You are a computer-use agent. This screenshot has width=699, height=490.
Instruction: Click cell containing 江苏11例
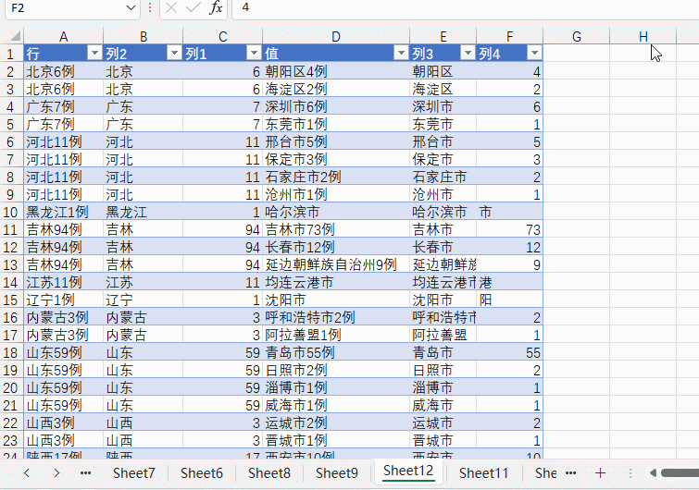[63, 282]
